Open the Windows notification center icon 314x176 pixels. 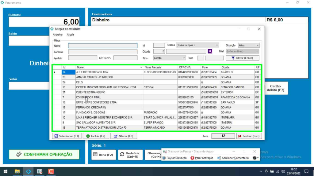point(306,171)
